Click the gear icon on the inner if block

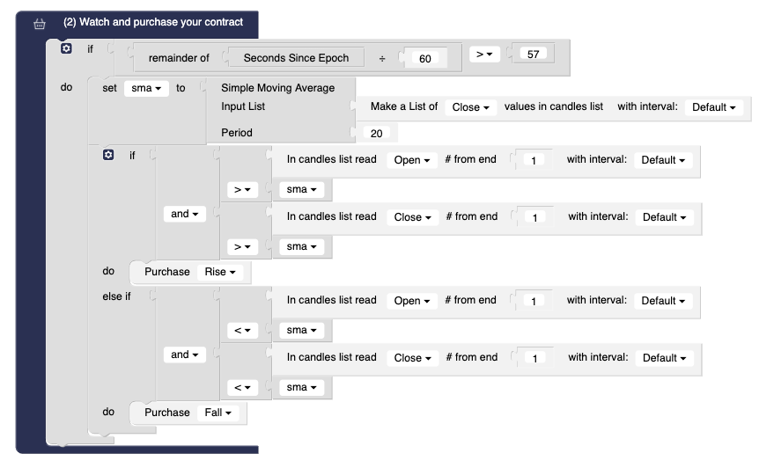[108, 155]
